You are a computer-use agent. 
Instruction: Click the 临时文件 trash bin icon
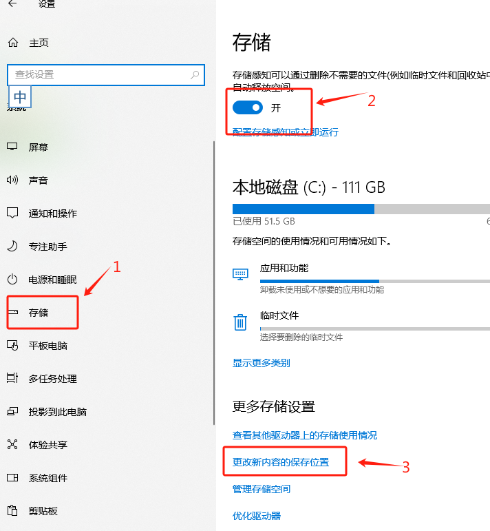coord(240,322)
